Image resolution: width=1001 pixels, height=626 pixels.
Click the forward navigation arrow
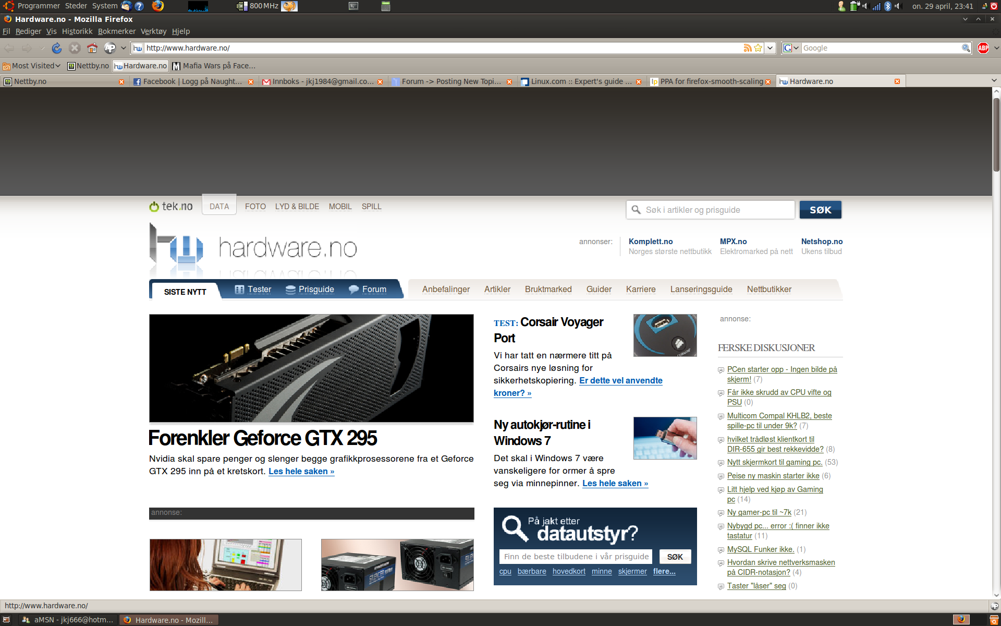pos(27,48)
